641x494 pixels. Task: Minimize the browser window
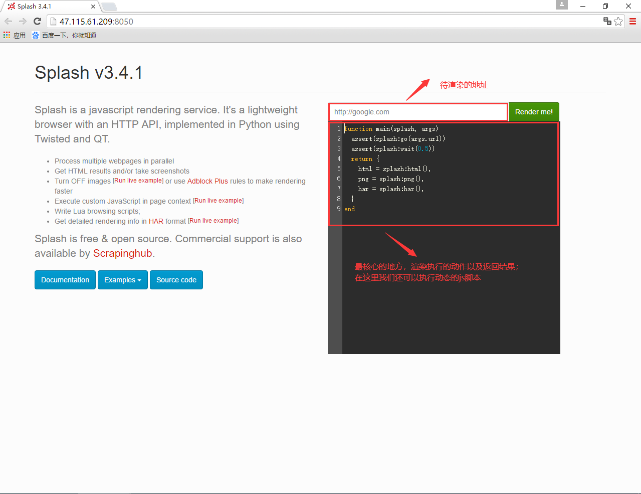(583, 6)
